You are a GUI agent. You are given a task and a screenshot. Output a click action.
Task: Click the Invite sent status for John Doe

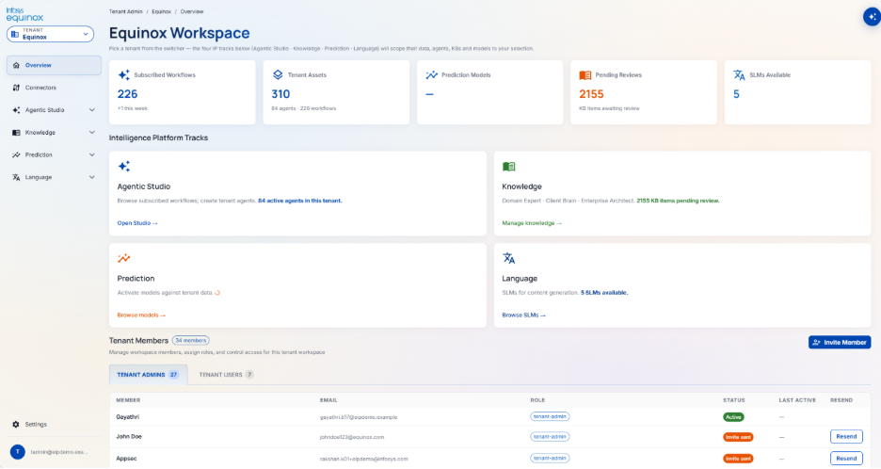[738, 437]
